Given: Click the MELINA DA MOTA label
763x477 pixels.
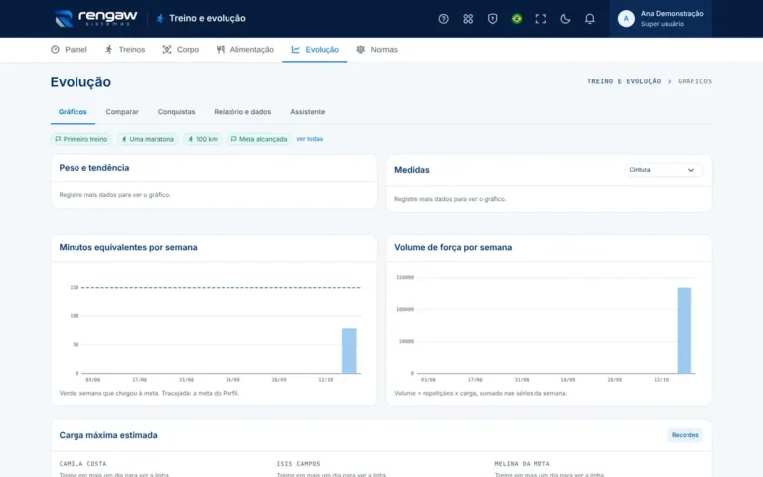Looking at the screenshot, I should pos(523,464).
